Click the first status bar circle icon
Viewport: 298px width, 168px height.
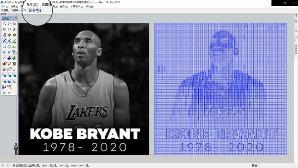pos(2,166)
